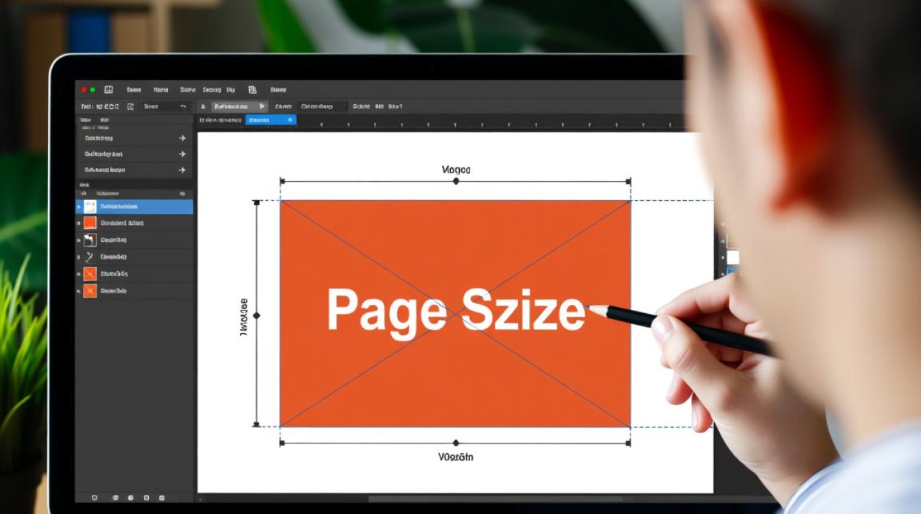This screenshot has height=514, width=921.
Task: Click the leftmost icon in the bottom status bar
Action: pos(95,498)
